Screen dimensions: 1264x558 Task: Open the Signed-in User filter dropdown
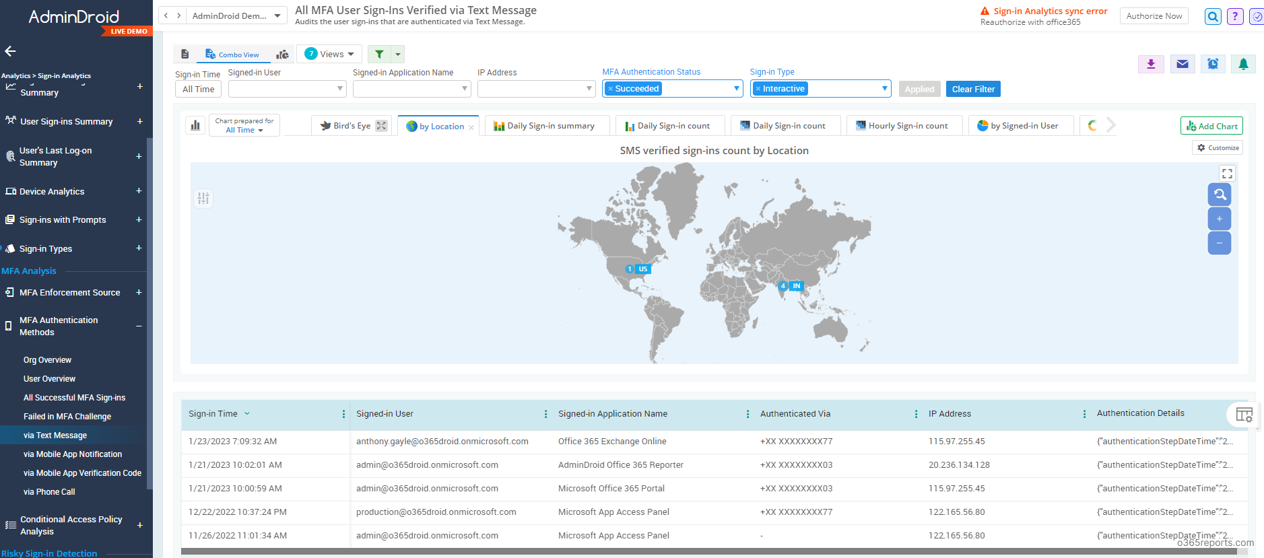[x=287, y=88]
